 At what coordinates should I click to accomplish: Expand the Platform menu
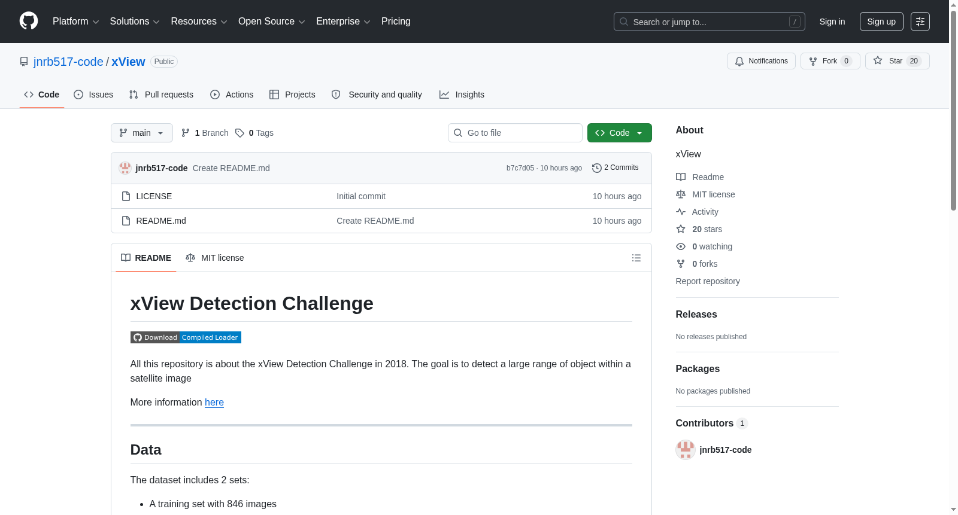[x=76, y=22]
